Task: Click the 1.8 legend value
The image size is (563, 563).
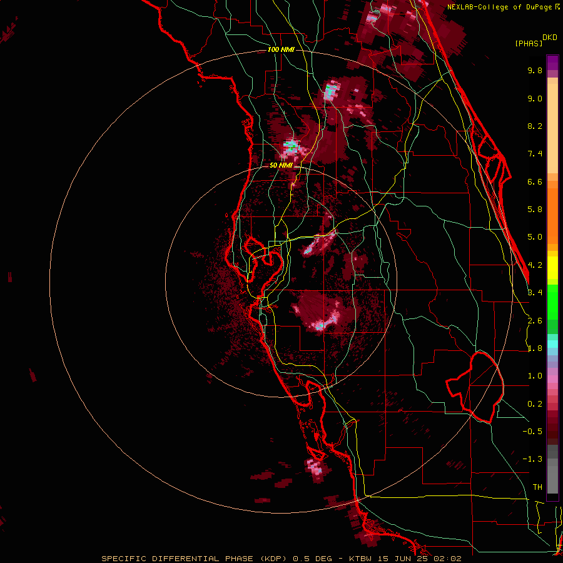Action: tap(535, 348)
